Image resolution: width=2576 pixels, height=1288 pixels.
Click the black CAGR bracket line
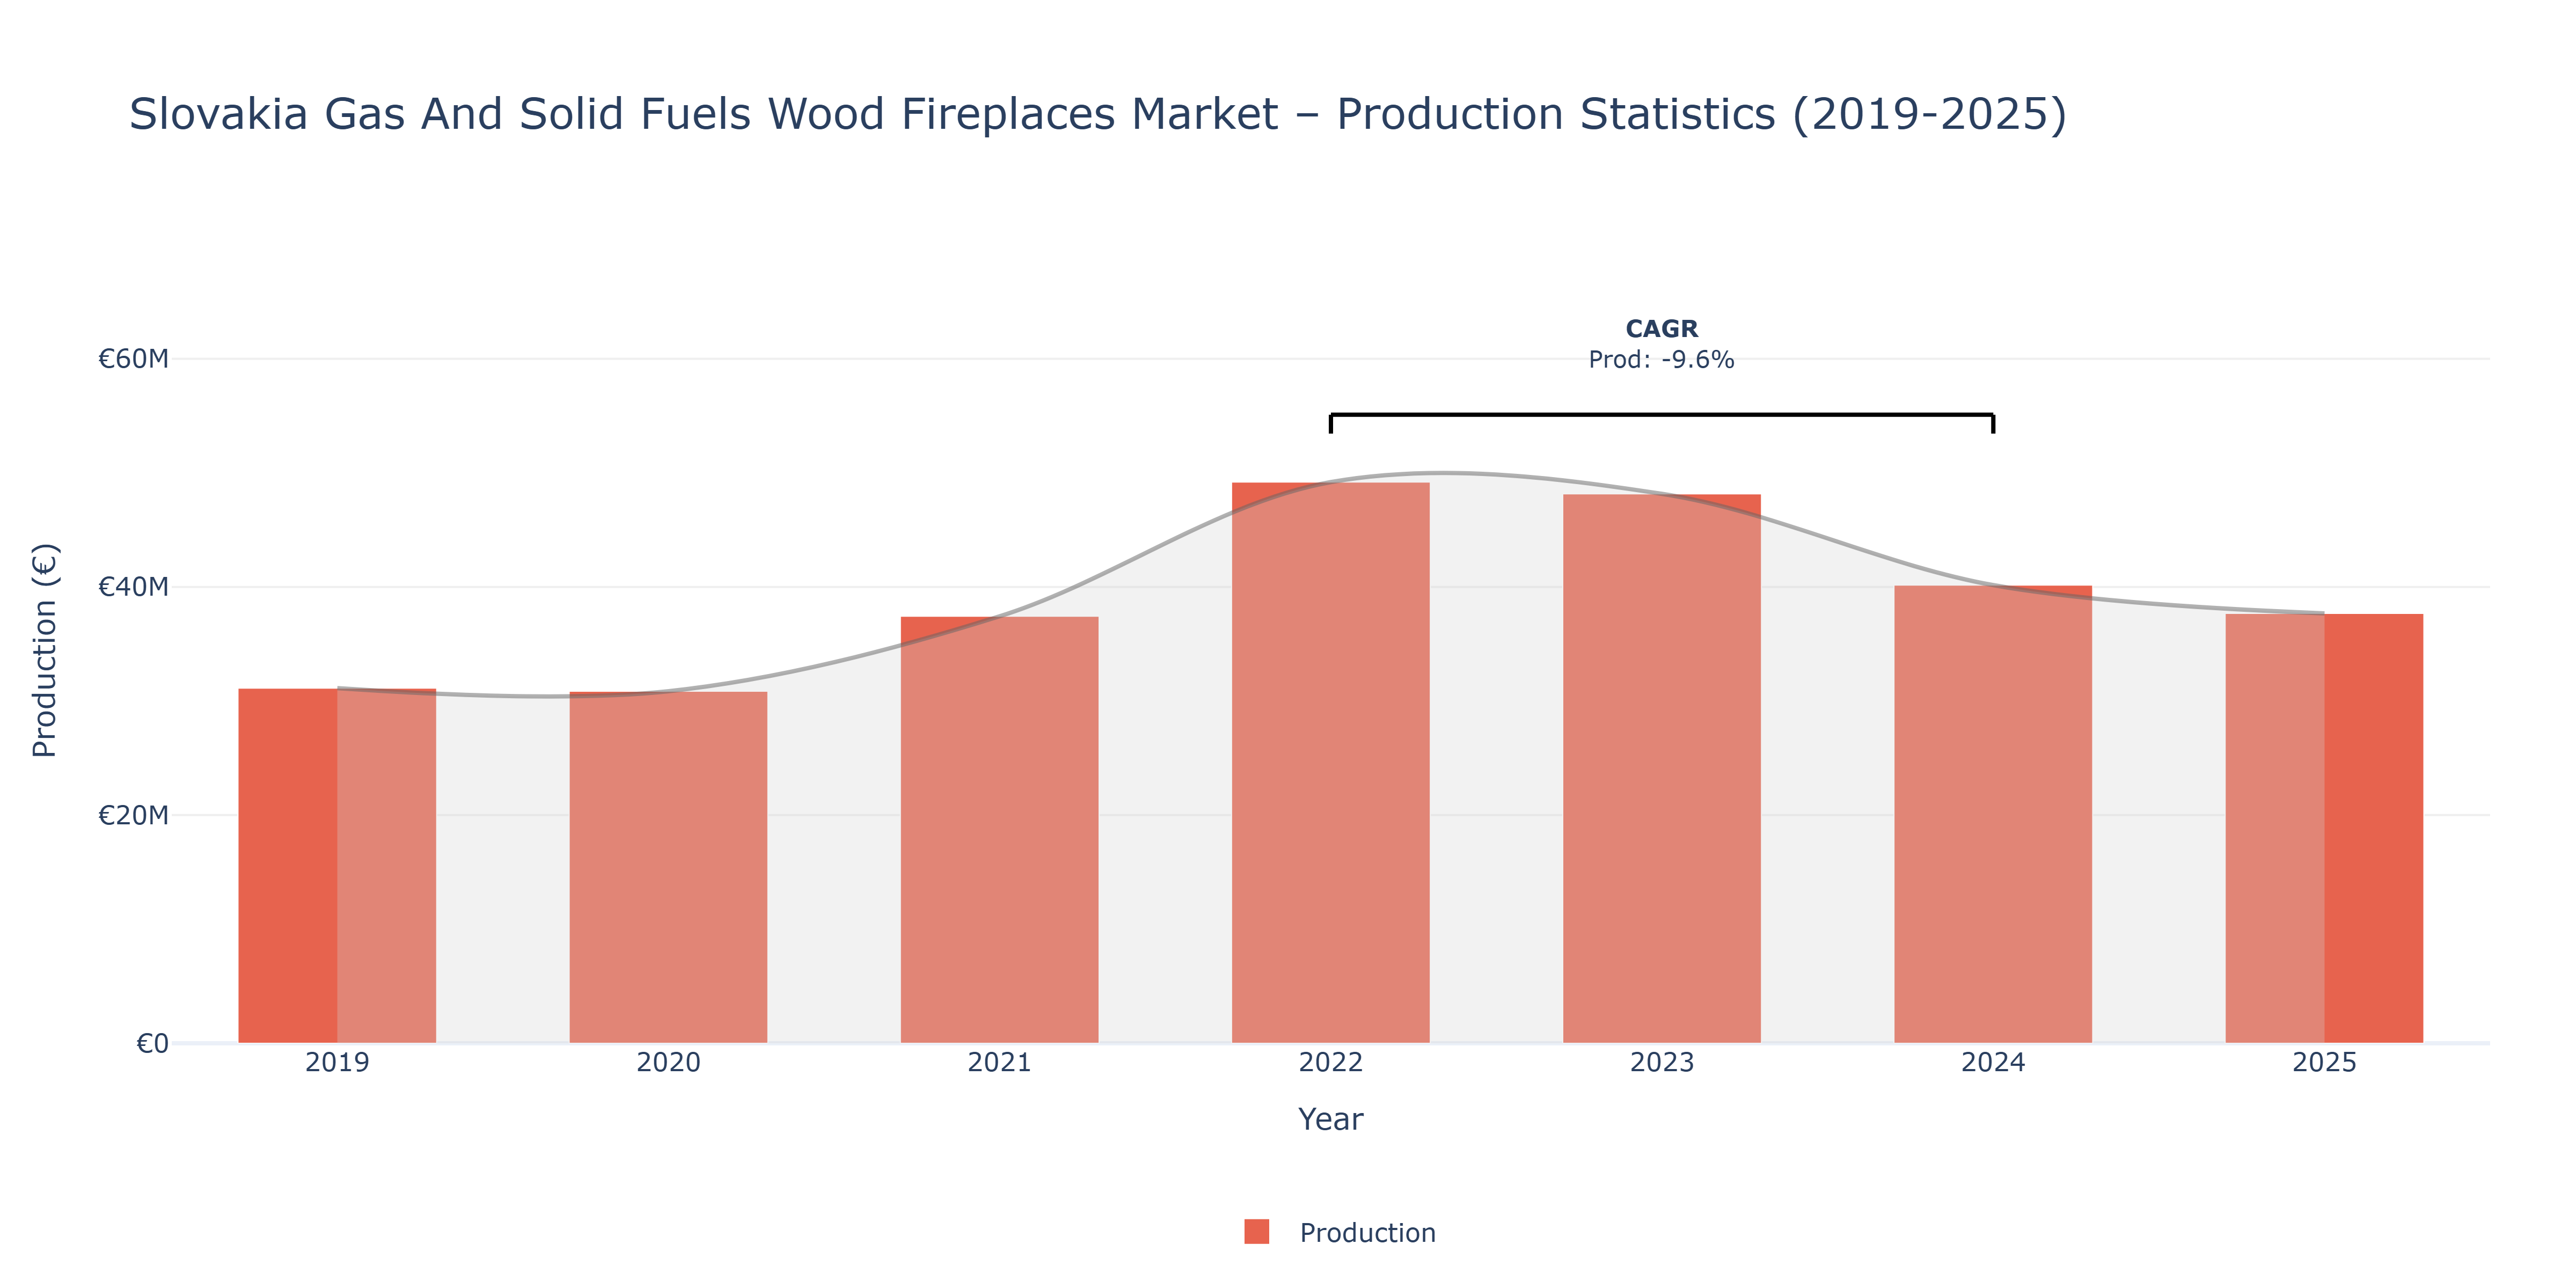pos(1661,415)
